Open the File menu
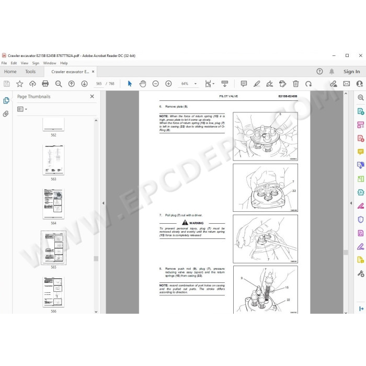 pos(4,63)
